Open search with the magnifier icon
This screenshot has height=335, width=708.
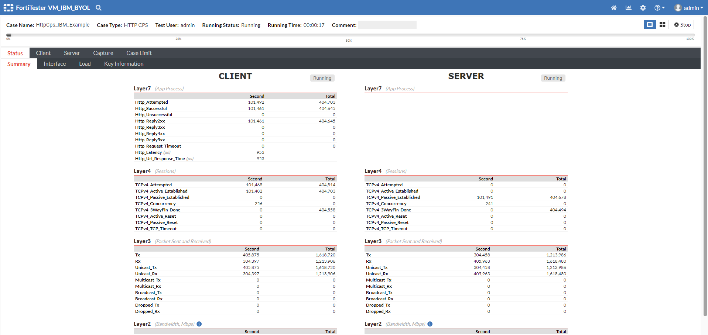tap(99, 8)
